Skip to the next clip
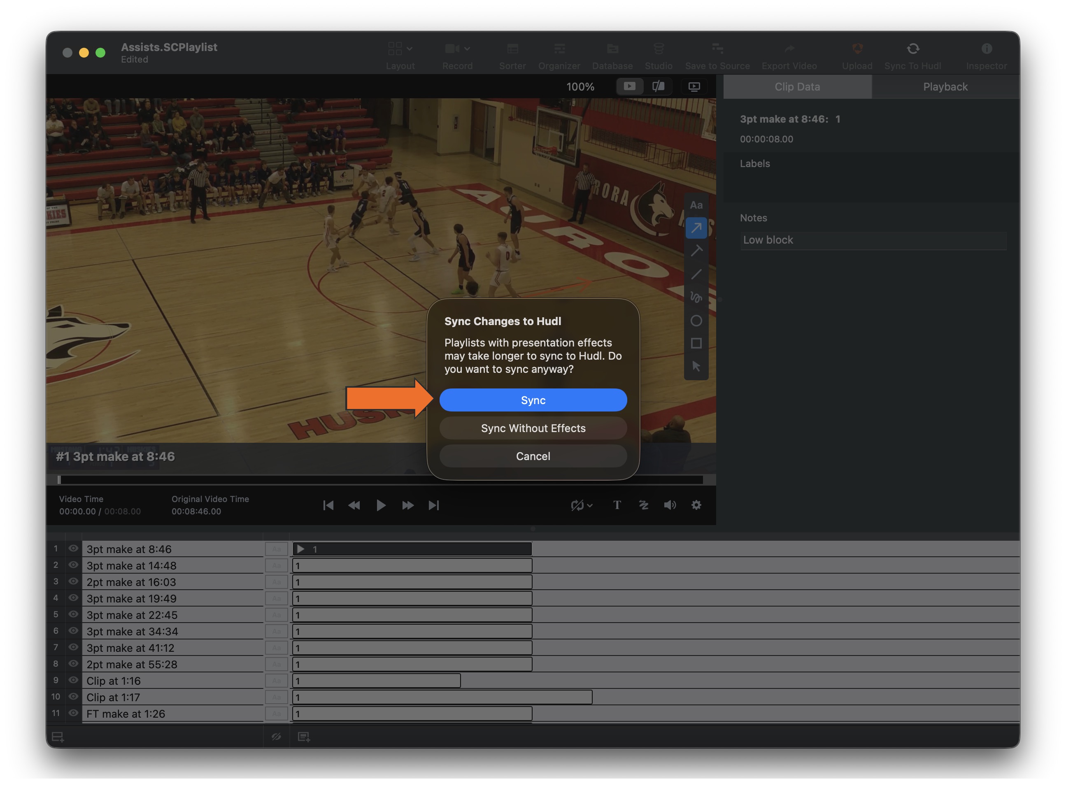Image resolution: width=1066 pixels, height=809 pixels. (x=434, y=505)
